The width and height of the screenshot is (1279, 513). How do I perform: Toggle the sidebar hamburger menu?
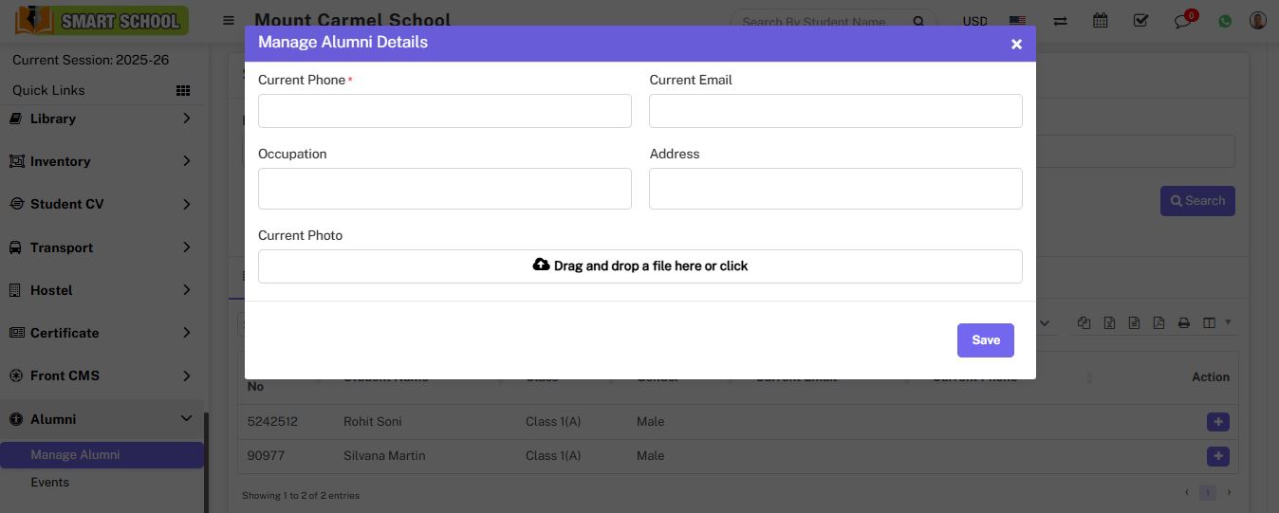coord(229,20)
